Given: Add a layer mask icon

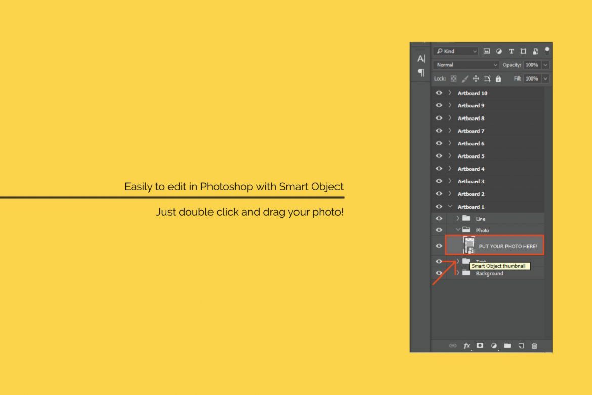Looking at the screenshot, I should click(480, 346).
